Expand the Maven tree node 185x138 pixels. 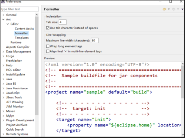click(x=3, y=111)
